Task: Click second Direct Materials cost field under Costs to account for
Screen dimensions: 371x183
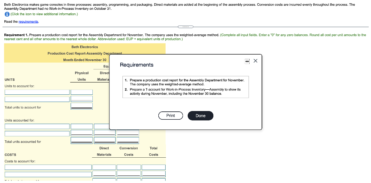Action: point(104,174)
